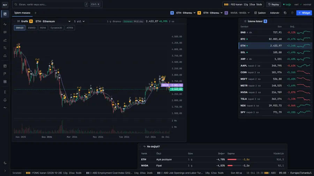Open the channel B ETH symbol dropdown
This screenshot has height=176, width=314.
[x=213, y=13]
